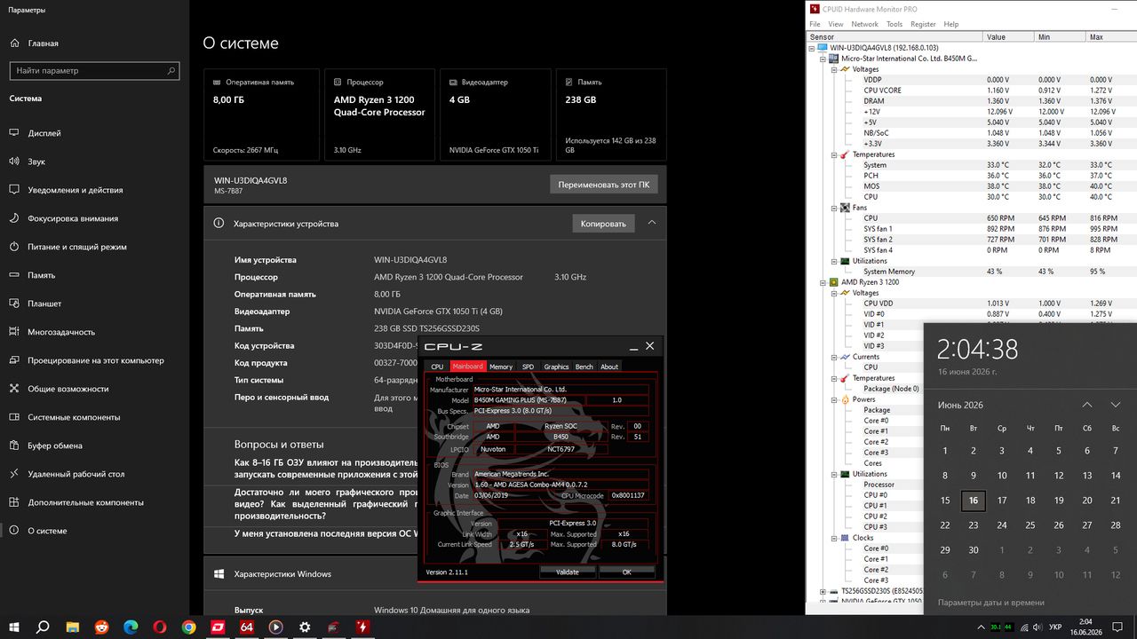Open File Explorer from the taskbar
Viewport: 1137px width, 639px height.
pos(72,627)
